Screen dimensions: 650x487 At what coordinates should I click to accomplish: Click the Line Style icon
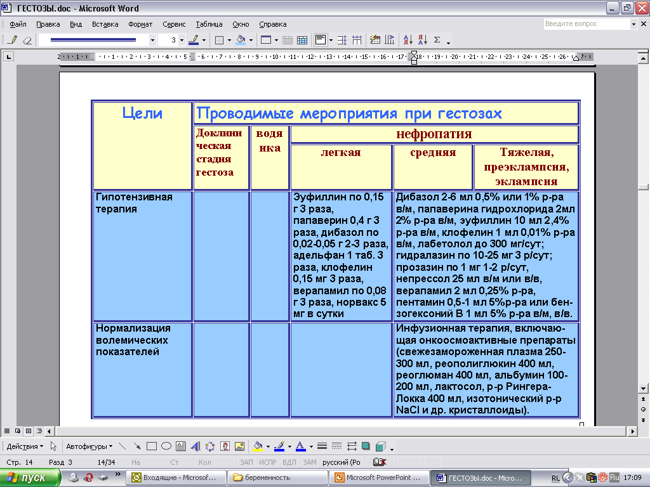point(322,446)
